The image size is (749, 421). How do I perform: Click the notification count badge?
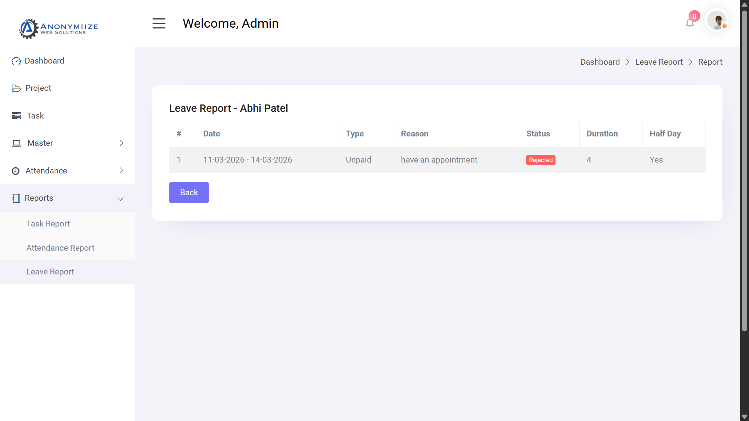point(694,16)
